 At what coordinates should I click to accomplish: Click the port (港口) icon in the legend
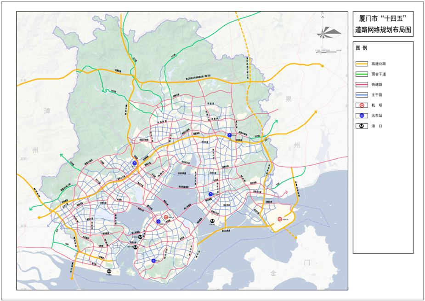362,126
